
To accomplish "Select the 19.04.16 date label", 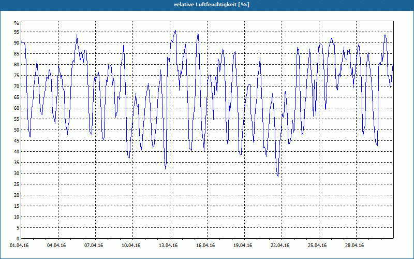I will click(243, 246).
